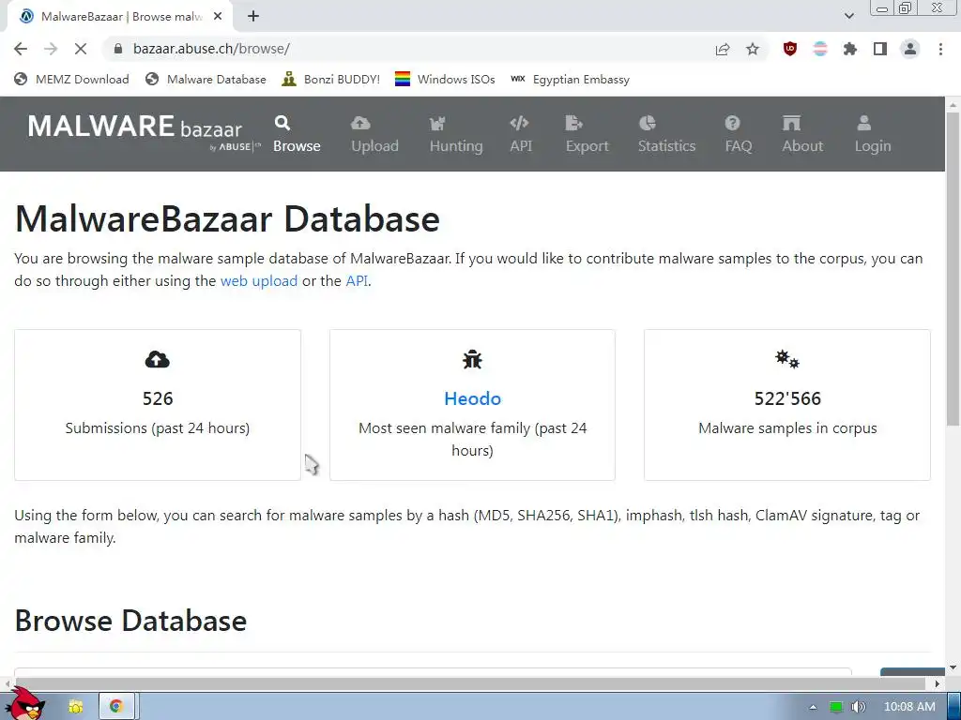Click the 522'566 samples count
This screenshot has width=961, height=720.
(x=787, y=398)
